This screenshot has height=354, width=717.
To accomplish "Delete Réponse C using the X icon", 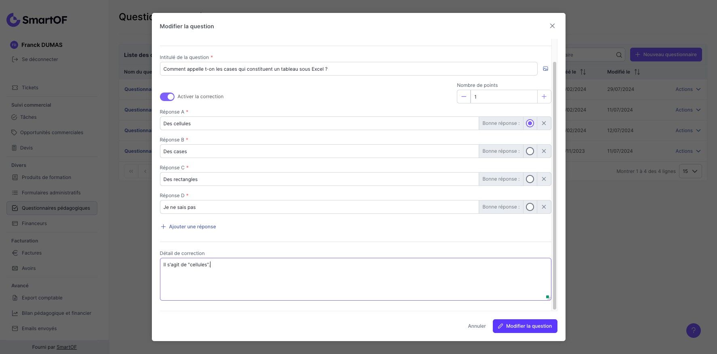I will pyautogui.click(x=544, y=179).
